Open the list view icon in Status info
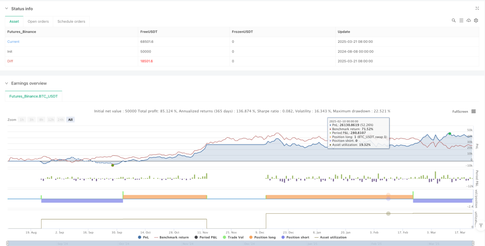Viewport: 485px width, 246px height. point(461,20)
